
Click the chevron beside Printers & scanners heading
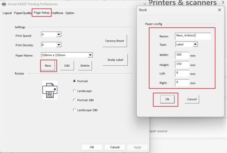point(223,2)
